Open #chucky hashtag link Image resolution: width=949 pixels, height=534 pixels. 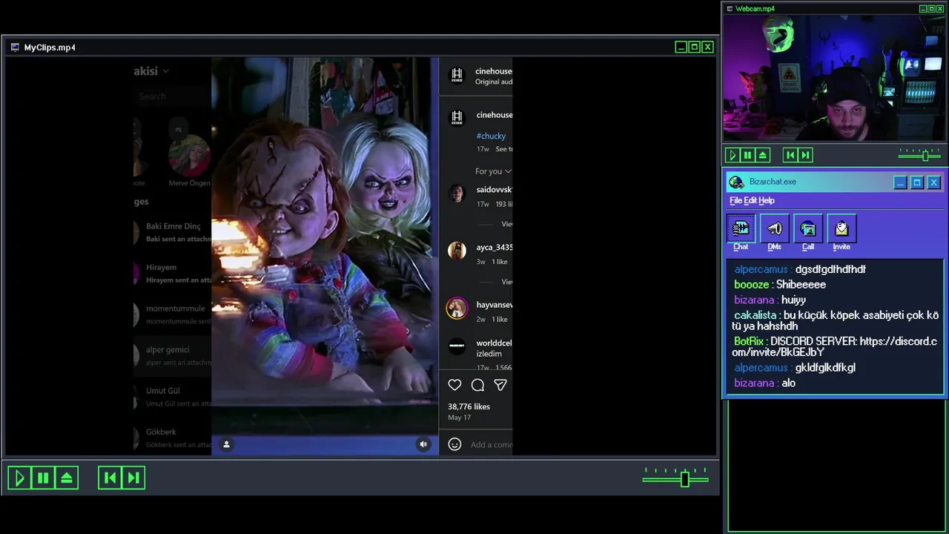491,136
